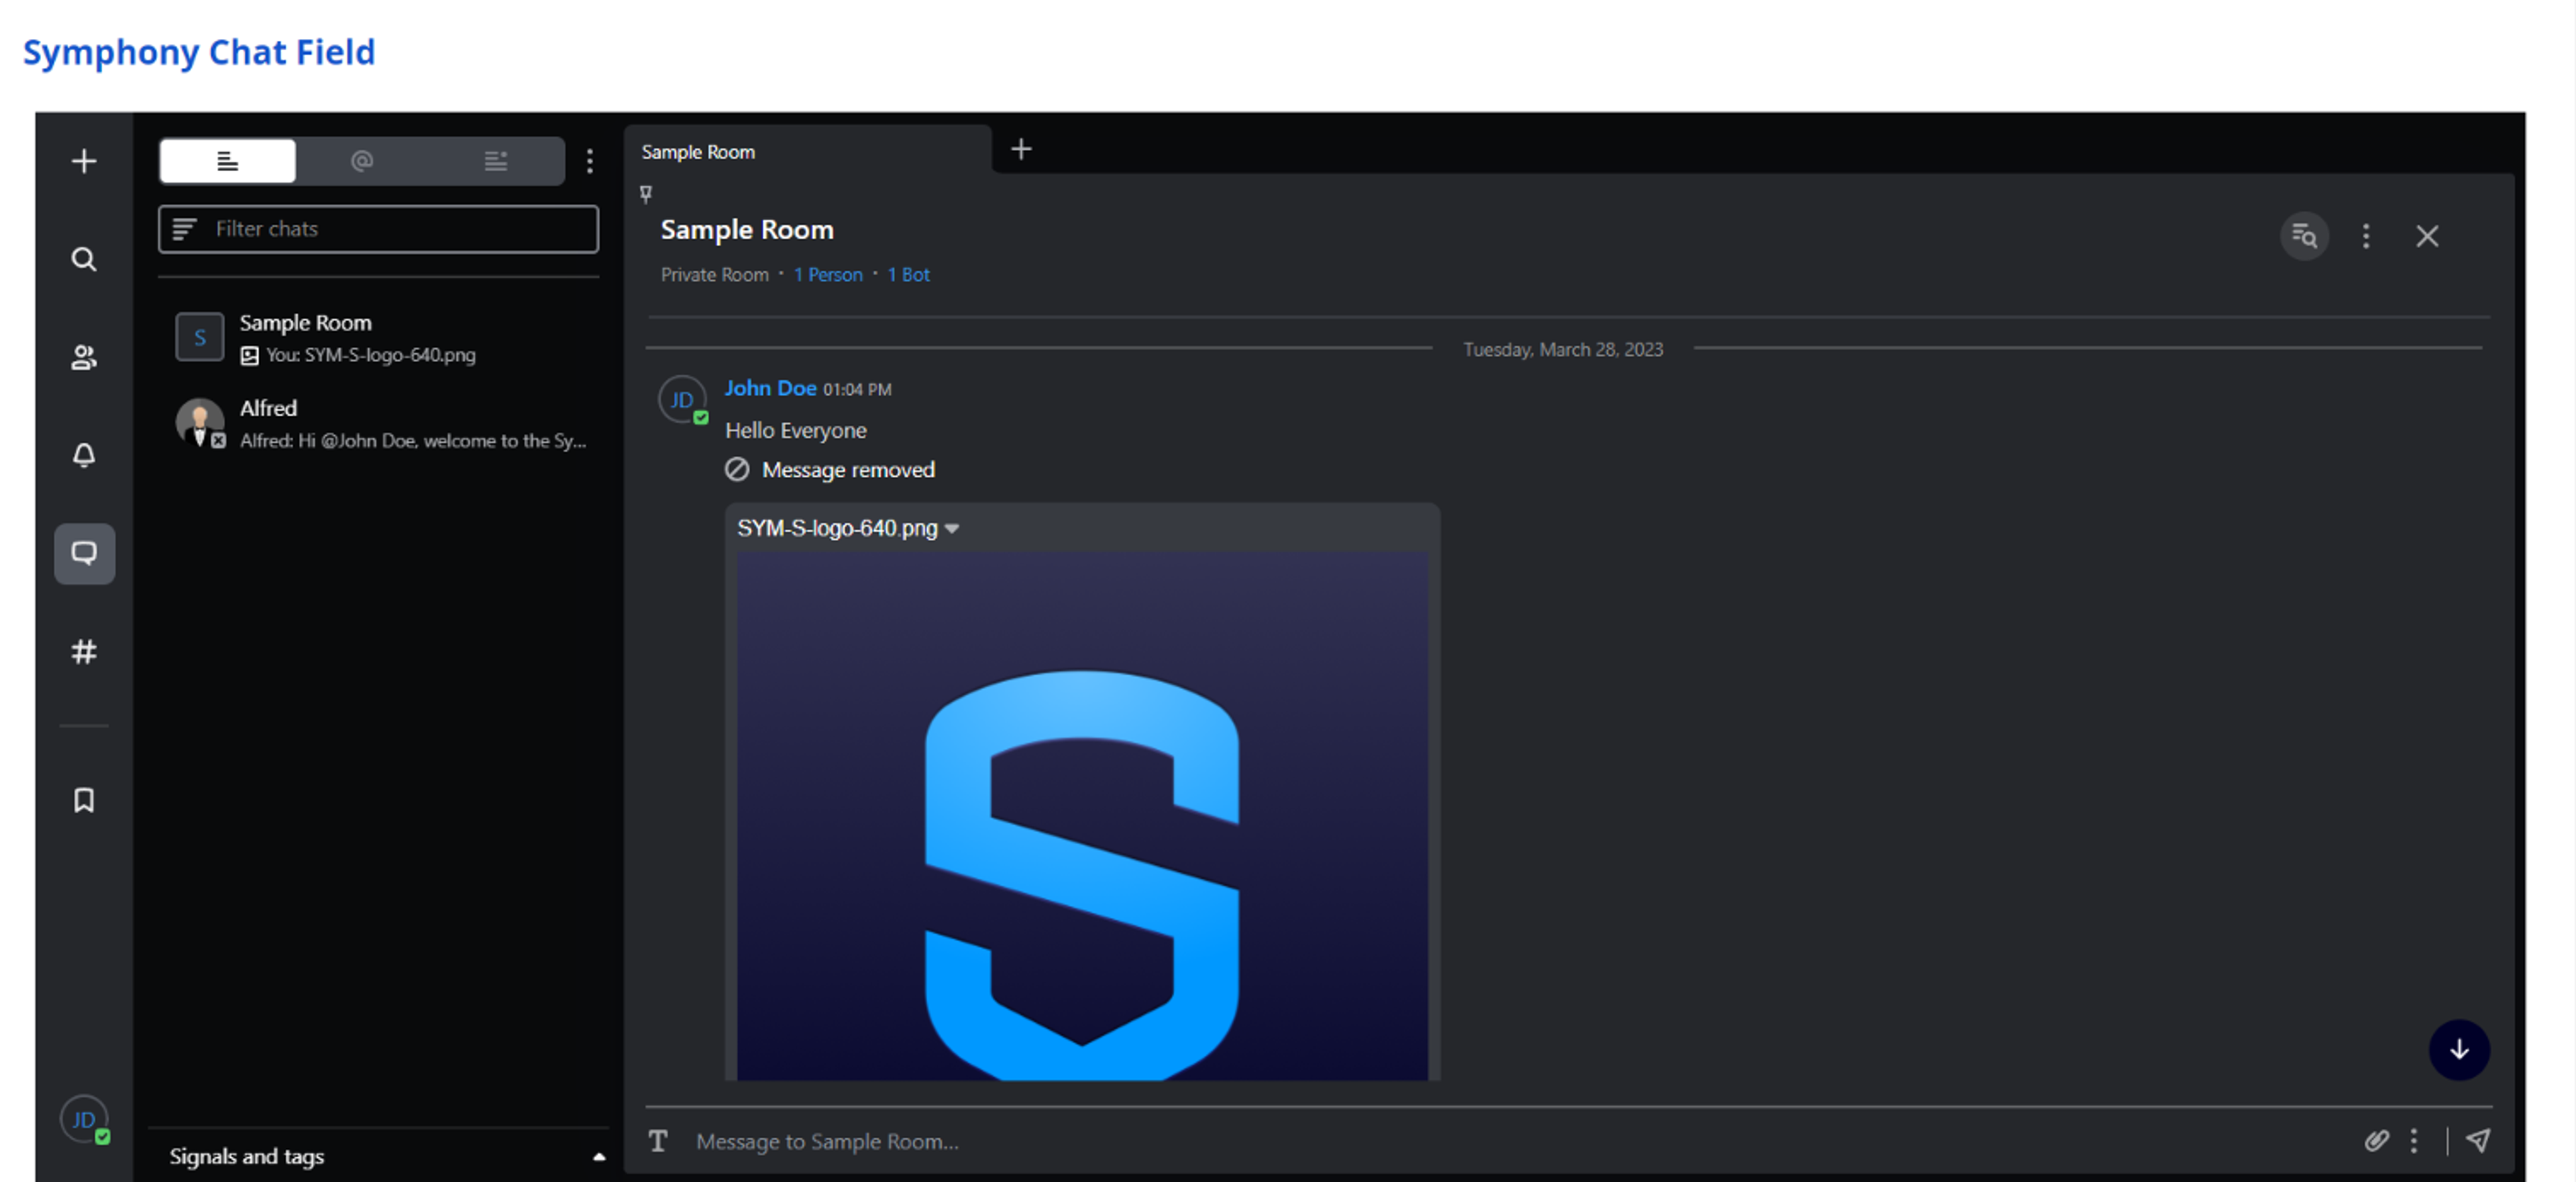Close the Sample Room chat with X
The height and width of the screenshot is (1182, 2576).
[x=2427, y=236]
